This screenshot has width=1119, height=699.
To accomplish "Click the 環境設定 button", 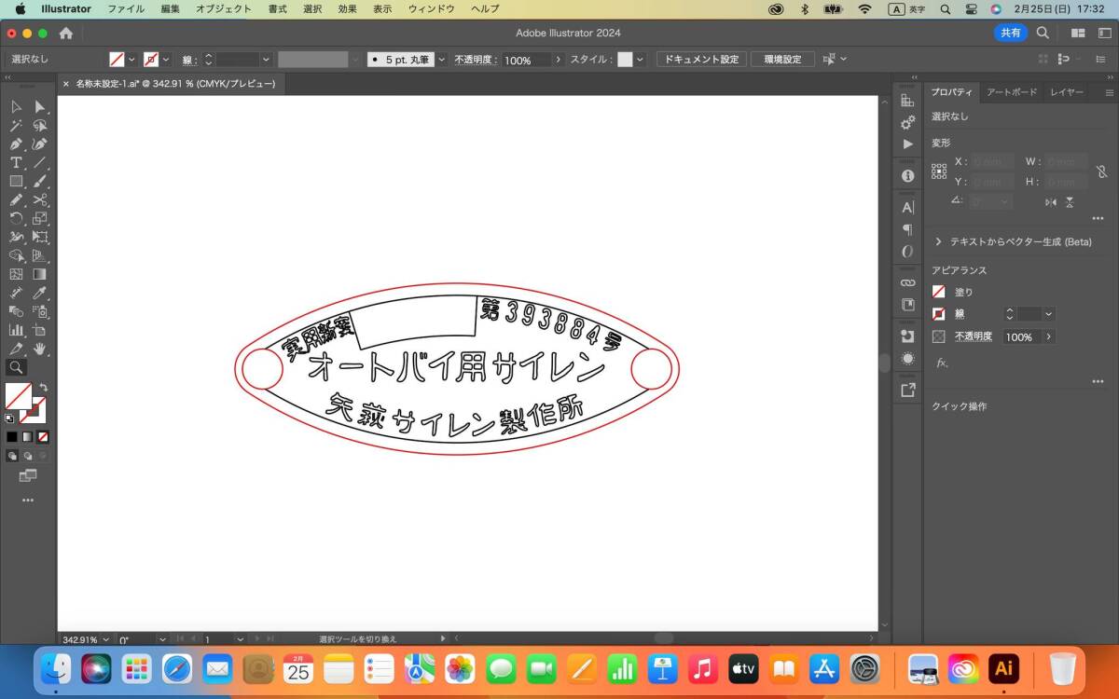I will click(x=782, y=60).
